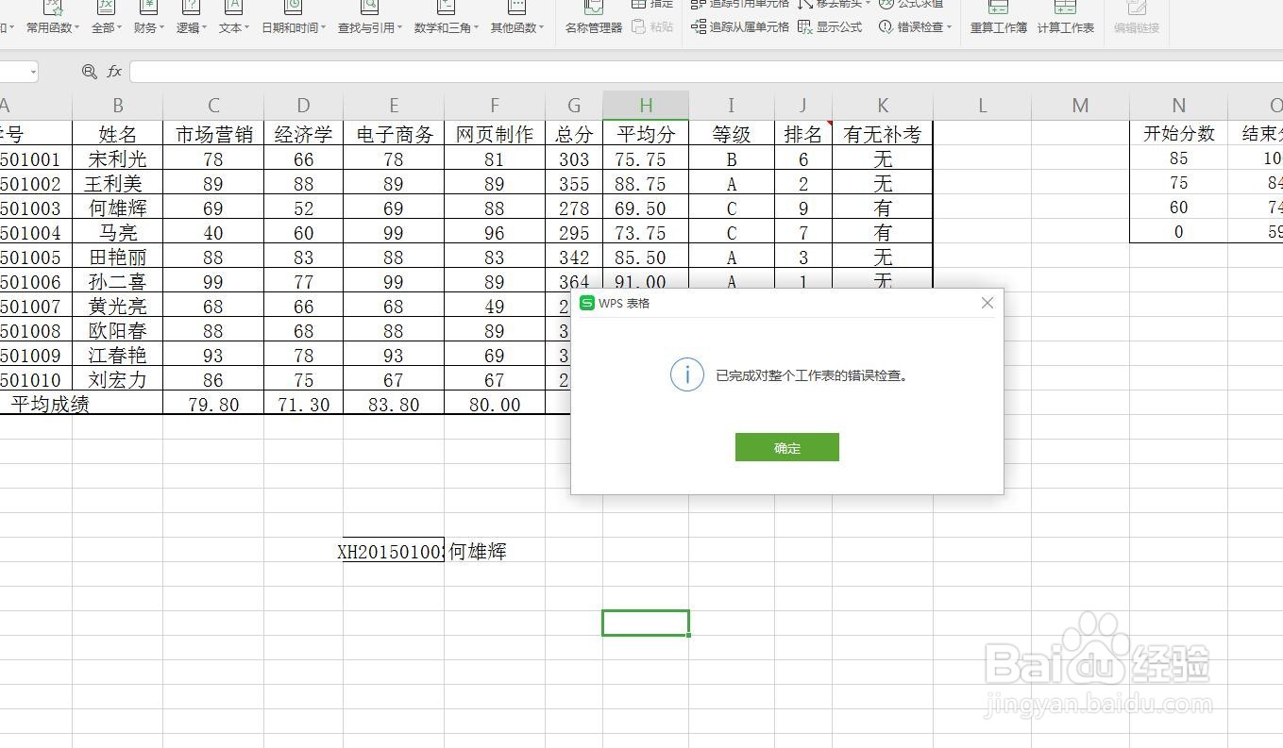Open the 全部 functions dropdown
The height and width of the screenshot is (748, 1283).
click(x=107, y=18)
